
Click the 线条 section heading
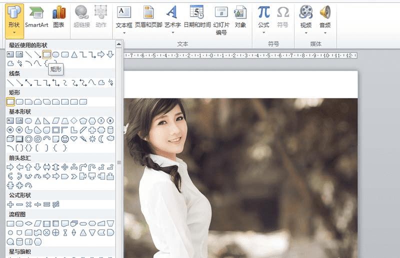pyautogui.click(x=14, y=74)
